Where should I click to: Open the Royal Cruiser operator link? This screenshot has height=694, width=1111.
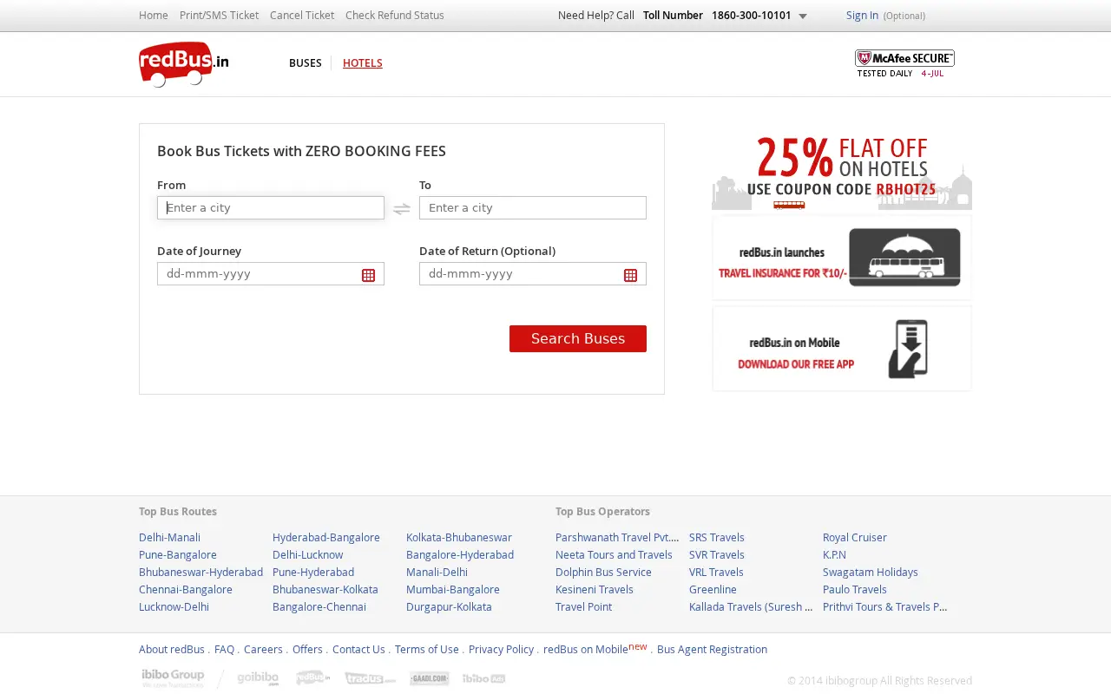pos(855,537)
